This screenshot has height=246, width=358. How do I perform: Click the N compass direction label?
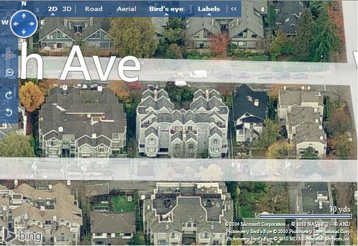24,4
